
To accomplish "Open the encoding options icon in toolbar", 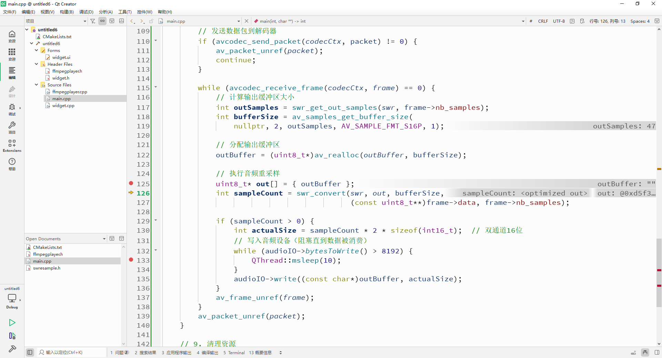I will click(582, 21).
